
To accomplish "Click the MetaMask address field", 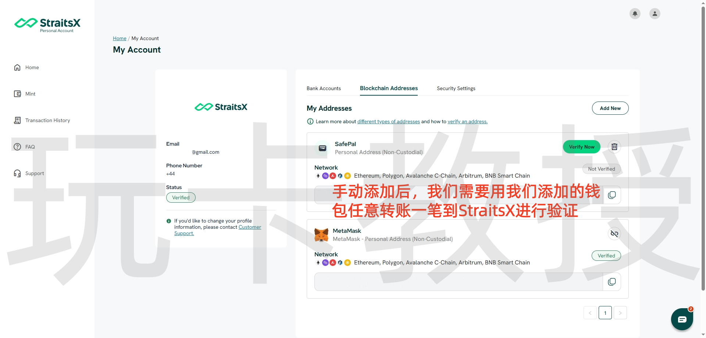I will point(458,282).
